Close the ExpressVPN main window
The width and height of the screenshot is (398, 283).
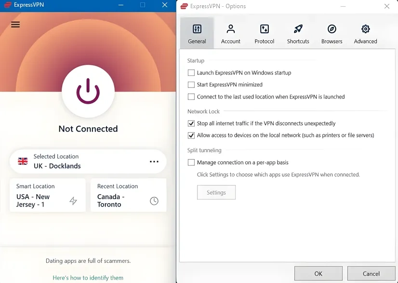(x=165, y=5)
